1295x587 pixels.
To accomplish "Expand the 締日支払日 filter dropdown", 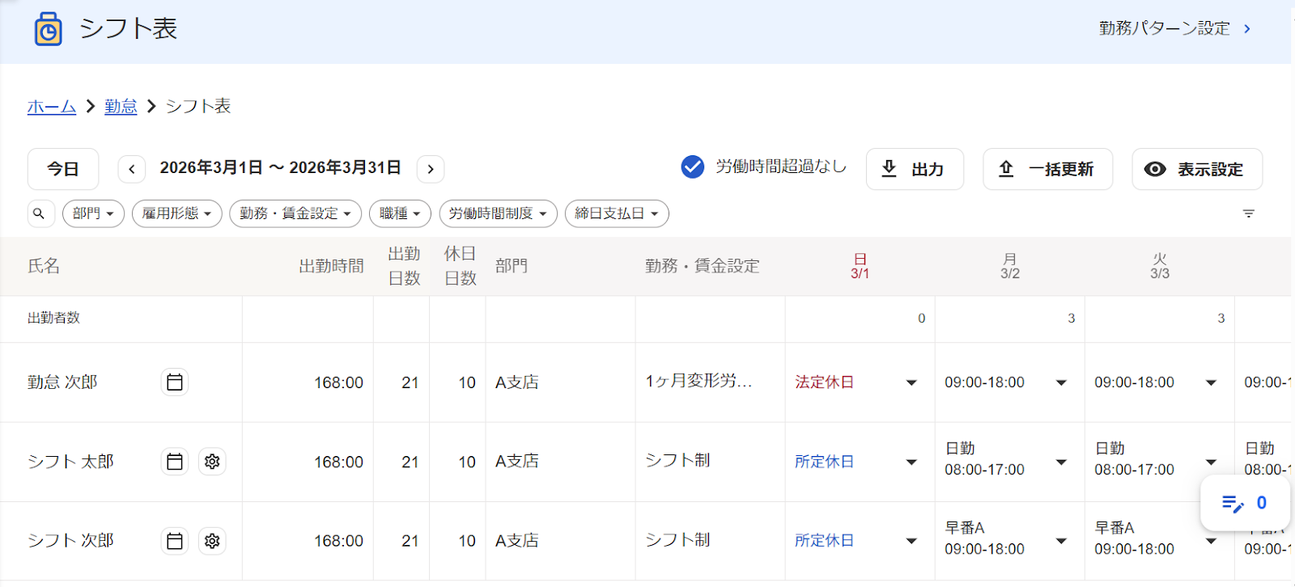I will click(617, 213).
